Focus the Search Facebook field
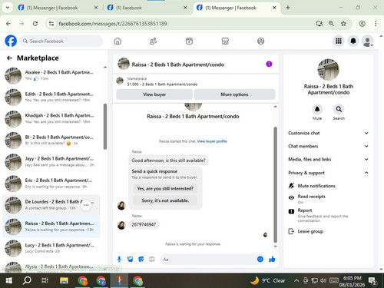384x288 pixels. 61,41
